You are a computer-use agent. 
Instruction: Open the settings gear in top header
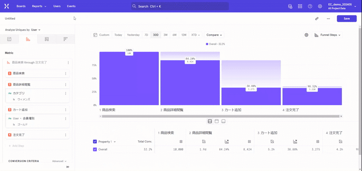pos(320,6)
